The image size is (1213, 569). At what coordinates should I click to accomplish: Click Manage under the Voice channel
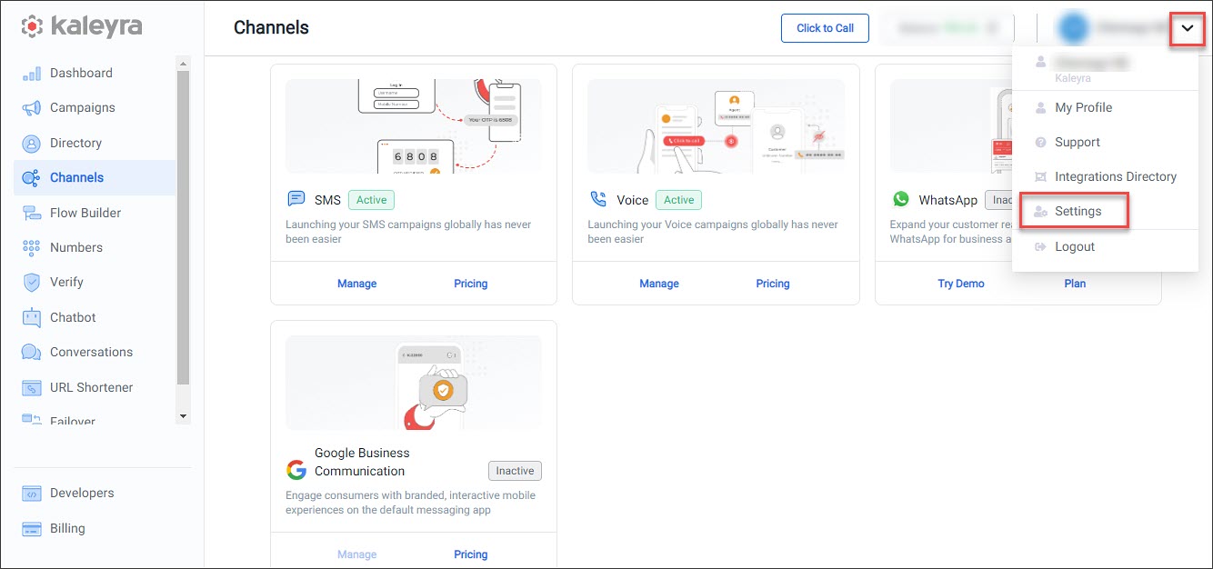pos(659,284)
